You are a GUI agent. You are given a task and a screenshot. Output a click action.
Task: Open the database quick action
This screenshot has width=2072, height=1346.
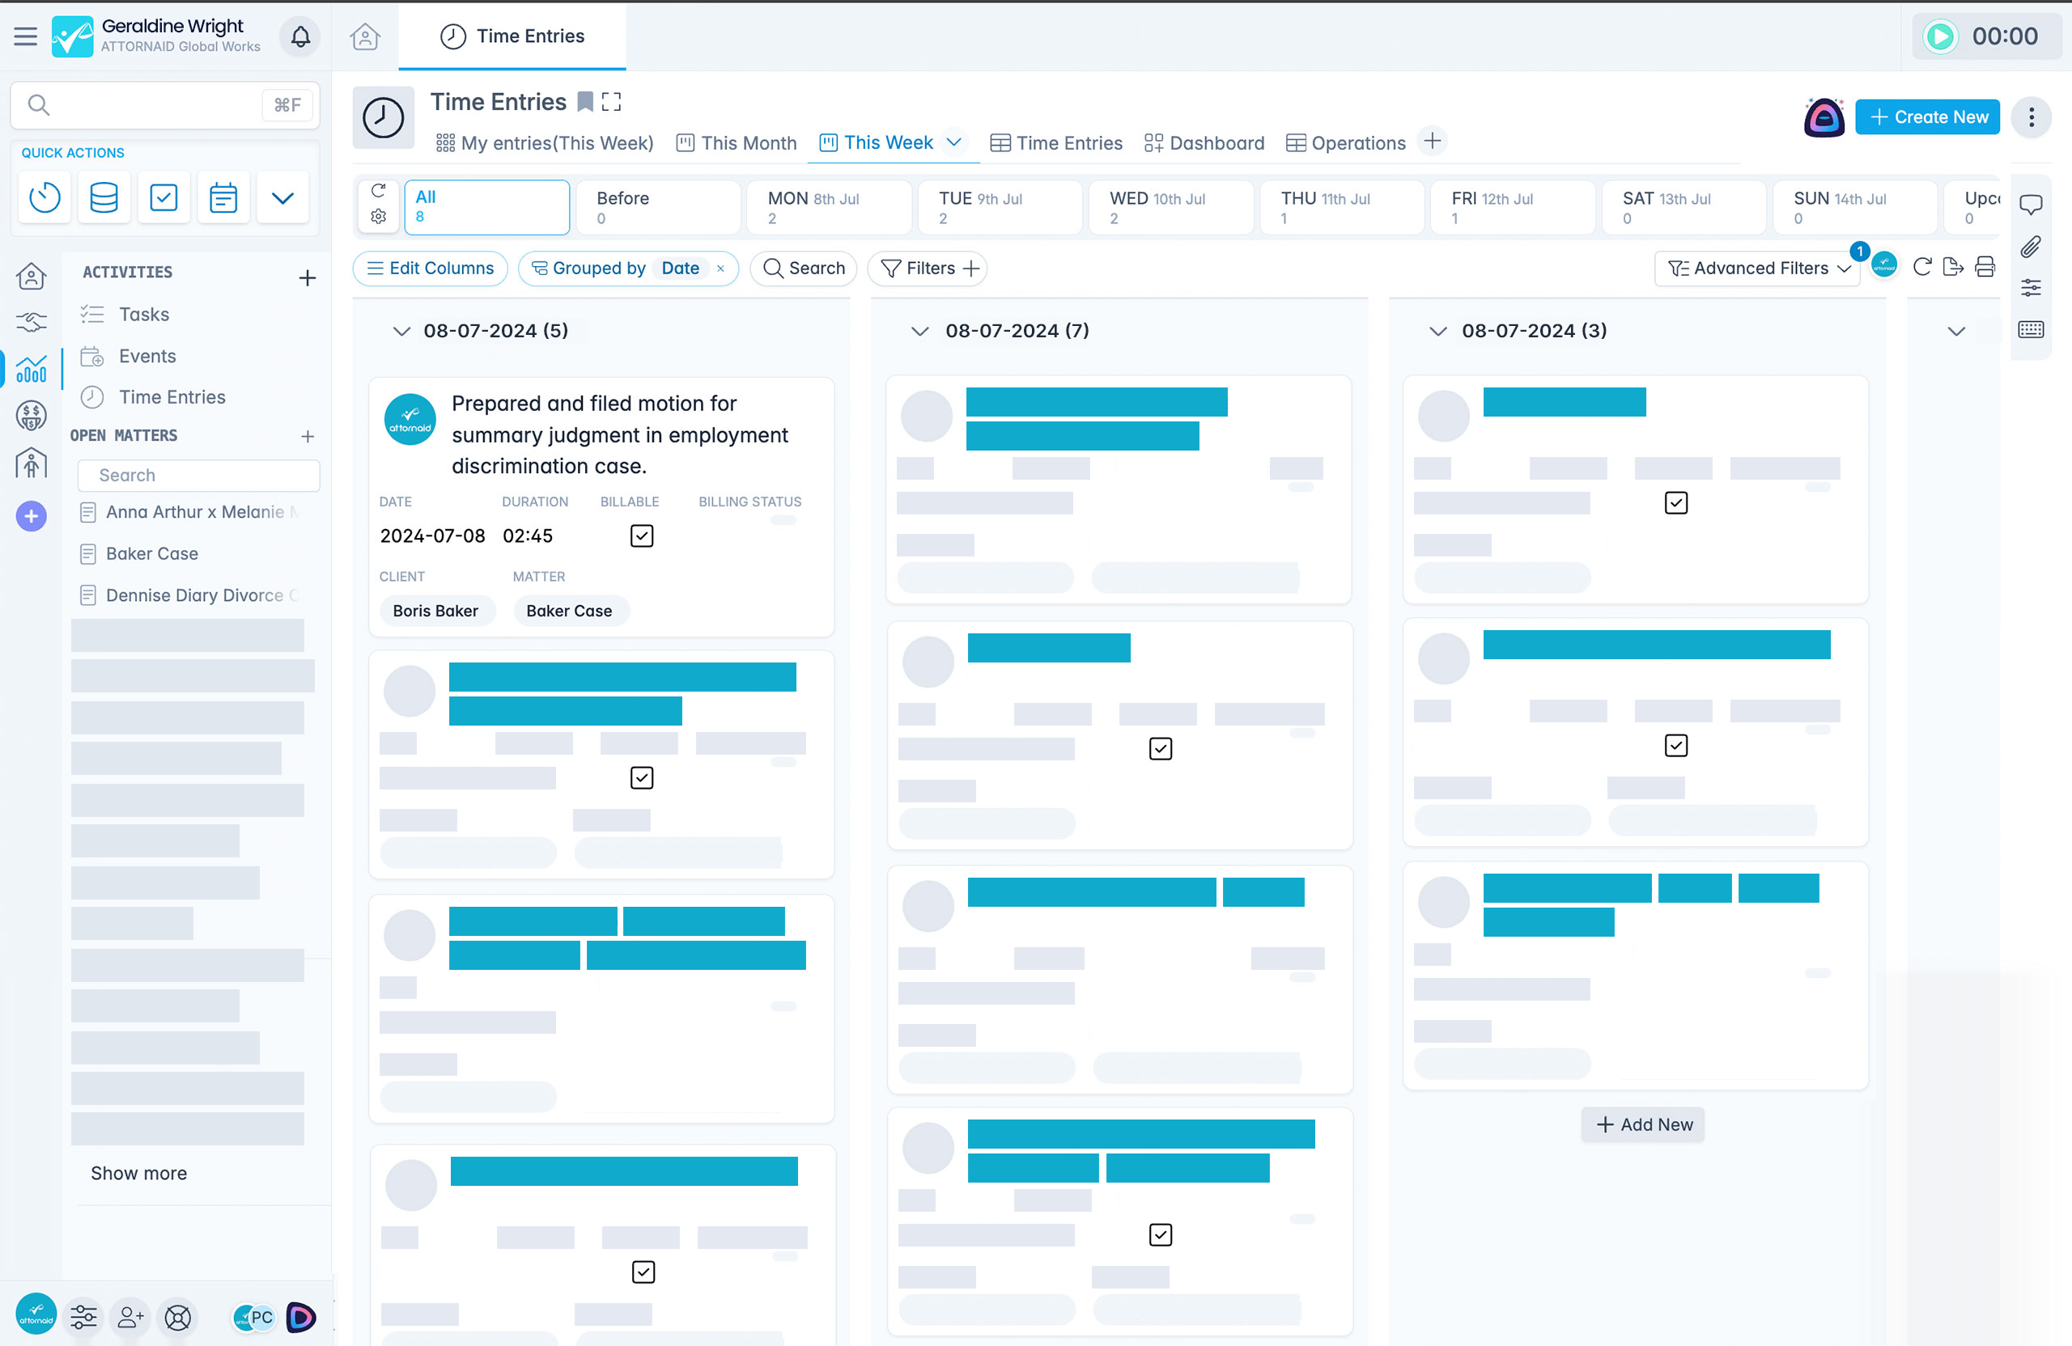tap(104, 197)
